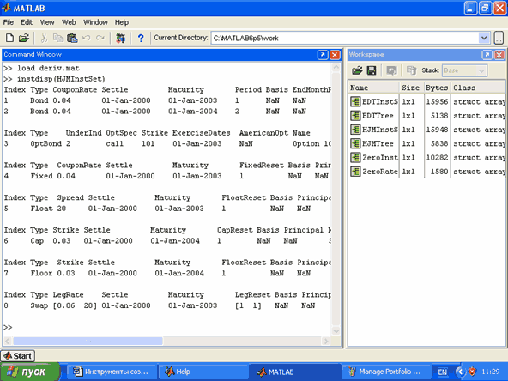Click the Command Window scroll up arrow

[x=336, y=68]
